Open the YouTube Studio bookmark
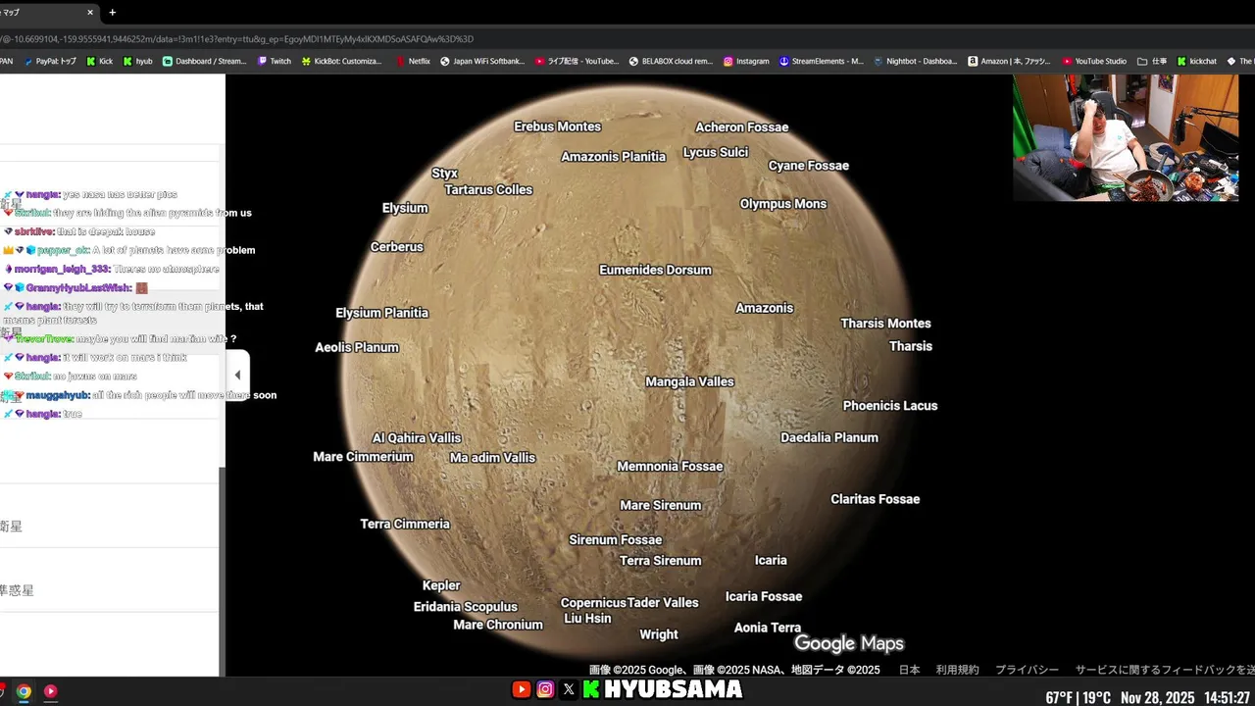Image resolution: width=1255 pixels, height=706 pixels. click(x=1094, y=61)
